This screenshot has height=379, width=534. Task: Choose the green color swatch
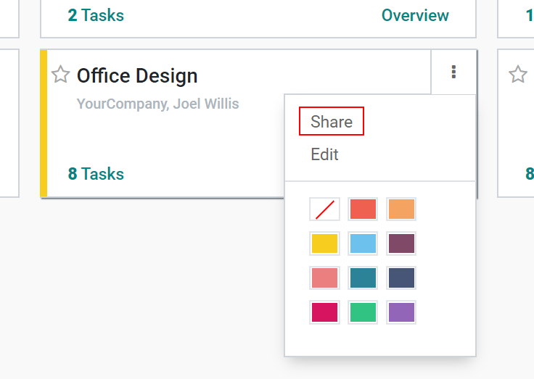363,312
